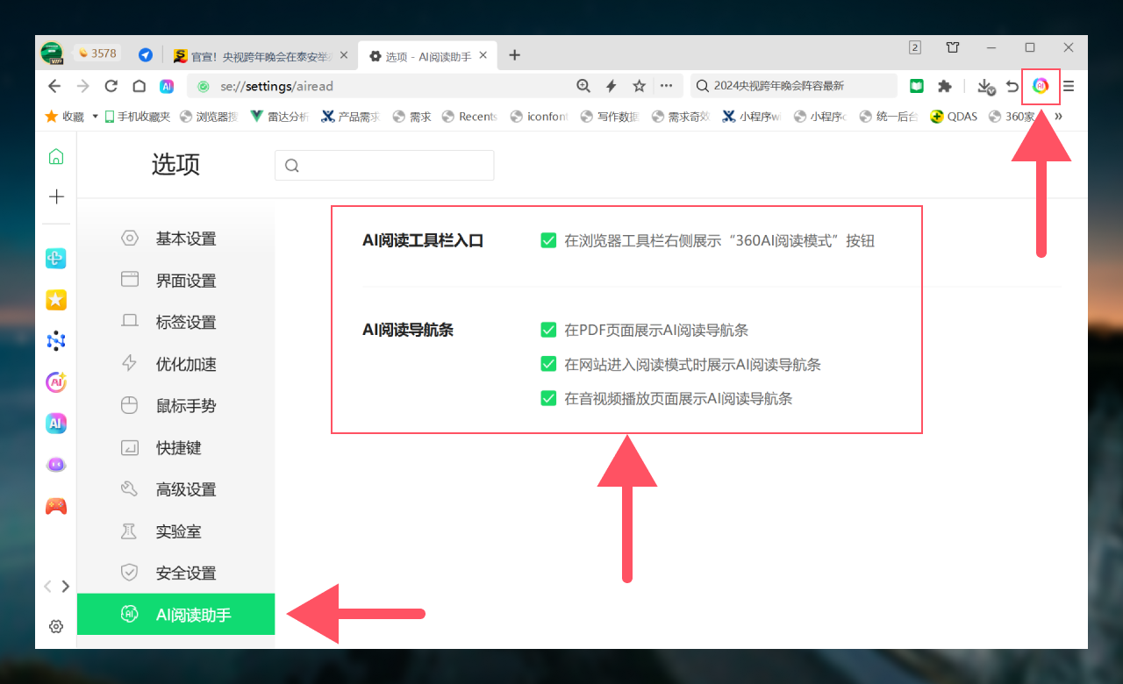The image size is (1123, 684).
Task: Open 高级设置 settings section
Action: [x=185, y=489]
